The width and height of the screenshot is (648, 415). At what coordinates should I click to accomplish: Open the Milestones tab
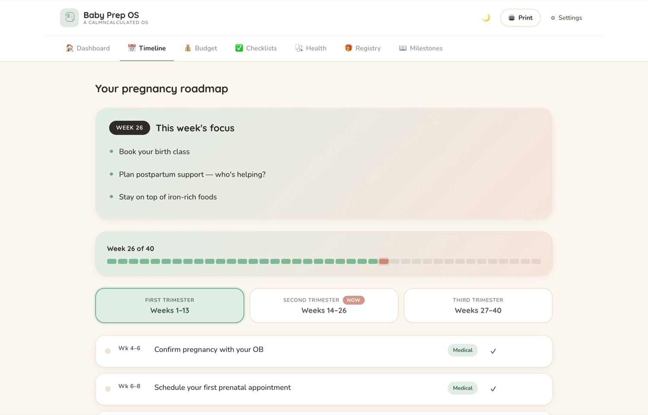[x=421, y=48]
